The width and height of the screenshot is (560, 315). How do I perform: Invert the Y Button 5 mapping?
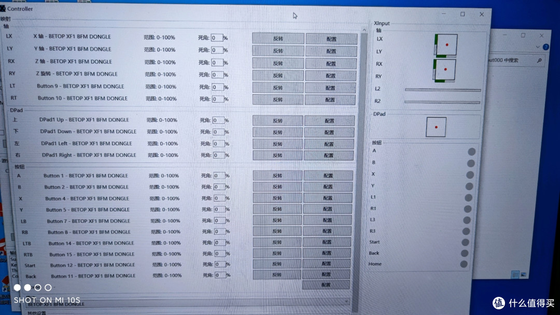click(x=277, y=209)
